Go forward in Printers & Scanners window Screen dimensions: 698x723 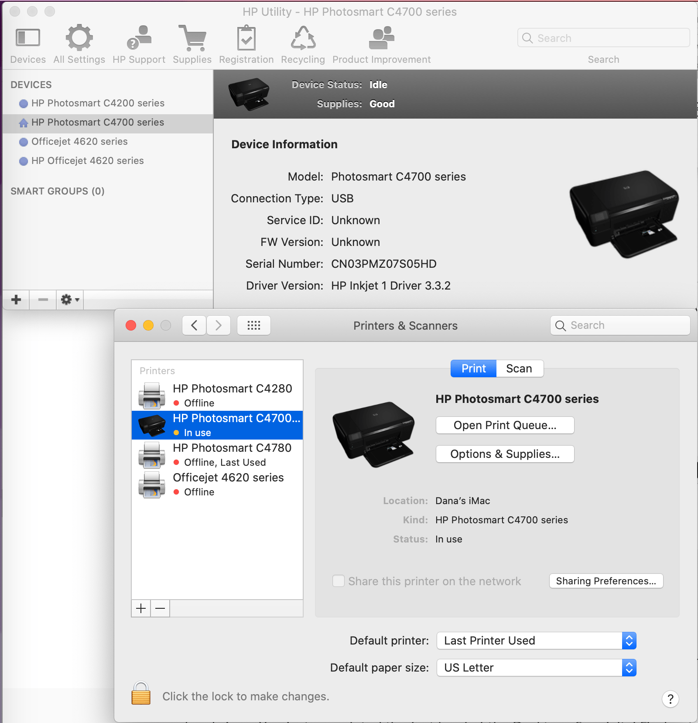pos(219,325)
